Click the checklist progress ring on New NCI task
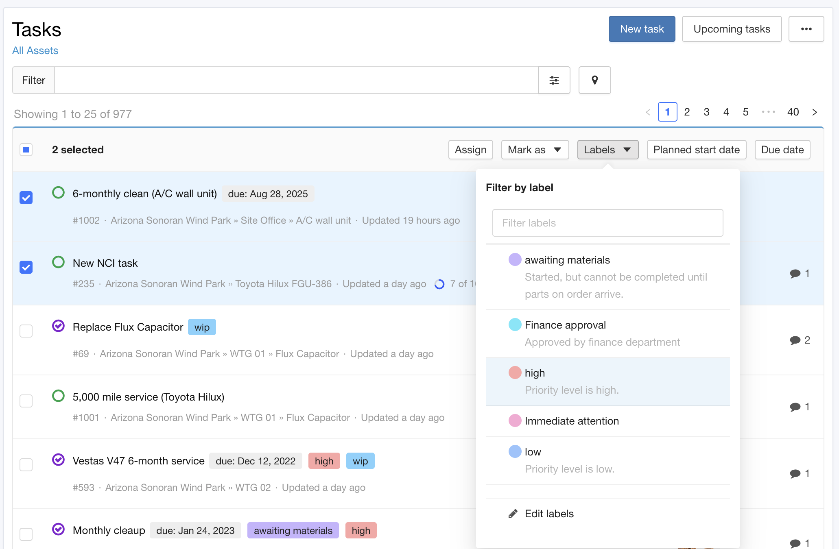 click(439, 284)
